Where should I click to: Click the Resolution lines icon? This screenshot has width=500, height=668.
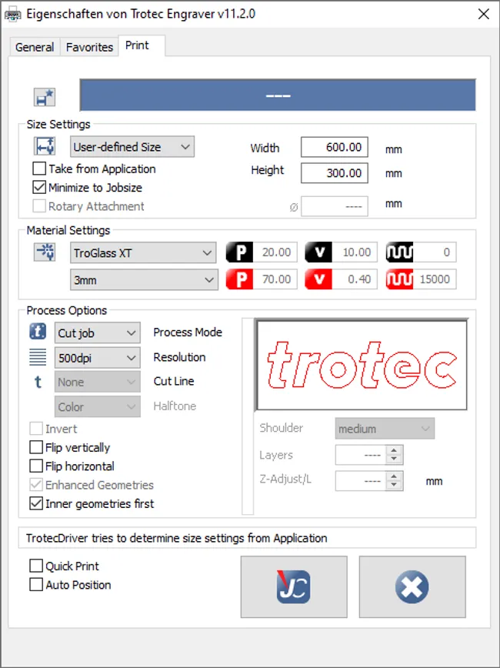38,357
